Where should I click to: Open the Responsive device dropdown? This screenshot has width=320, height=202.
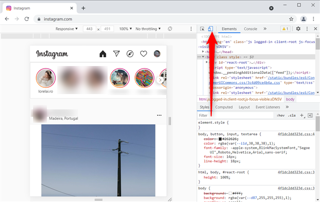[67, 29]
